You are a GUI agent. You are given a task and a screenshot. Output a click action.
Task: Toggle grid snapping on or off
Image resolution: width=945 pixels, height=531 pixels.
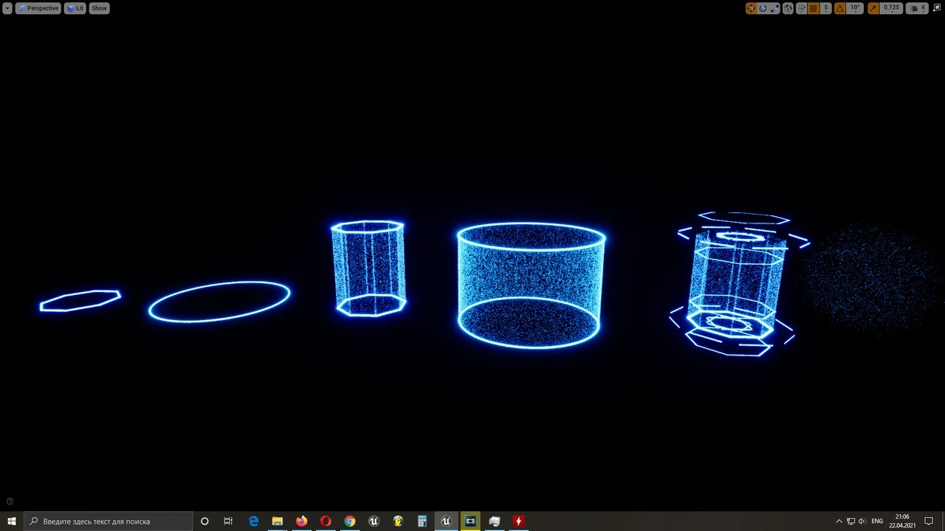coord(814,8)
